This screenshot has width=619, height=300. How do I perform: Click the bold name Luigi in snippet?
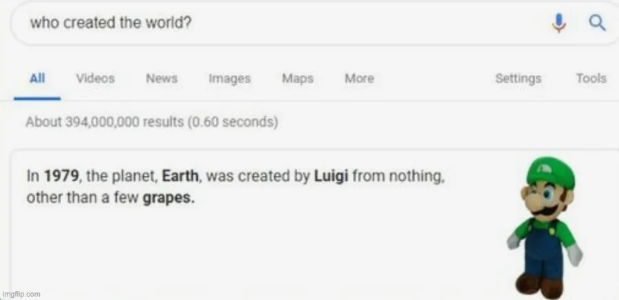332,175
